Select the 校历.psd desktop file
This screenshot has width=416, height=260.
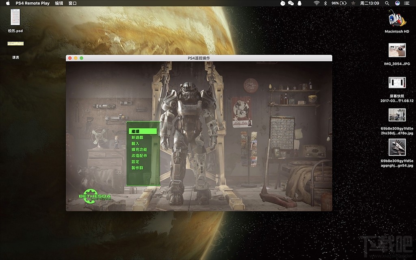(x=15, y=21)
